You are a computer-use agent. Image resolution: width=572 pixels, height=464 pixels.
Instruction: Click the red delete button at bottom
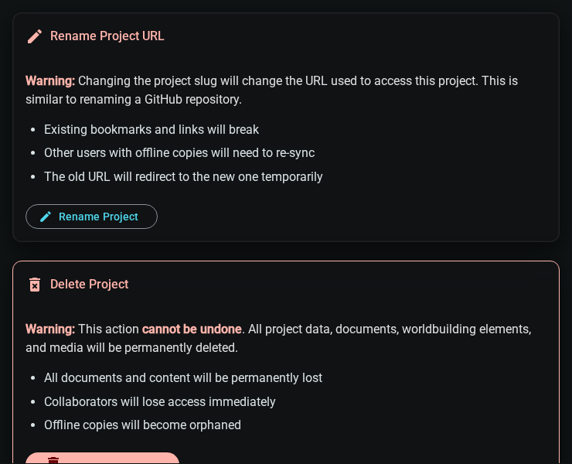coord(103,458)
